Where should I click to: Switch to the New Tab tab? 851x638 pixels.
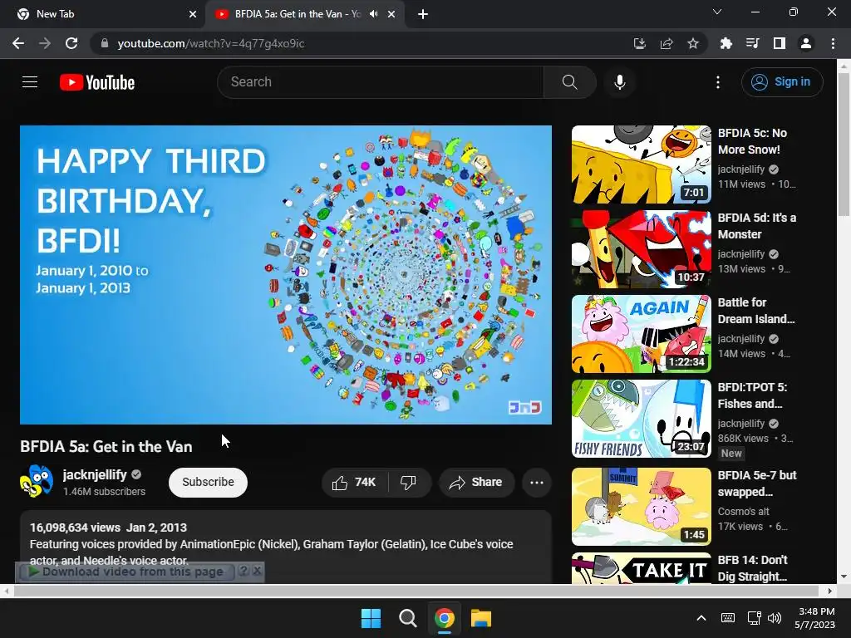click(x=103, y=14)
